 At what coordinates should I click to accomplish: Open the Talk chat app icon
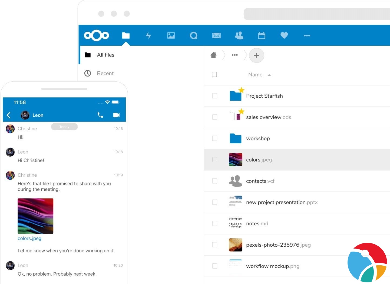[194, 35]
